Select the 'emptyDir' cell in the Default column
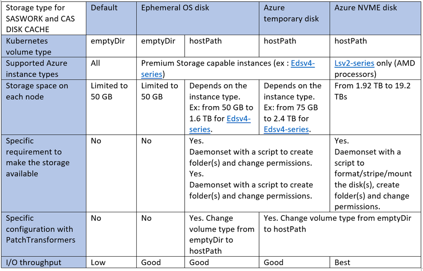 click(108, 41)
